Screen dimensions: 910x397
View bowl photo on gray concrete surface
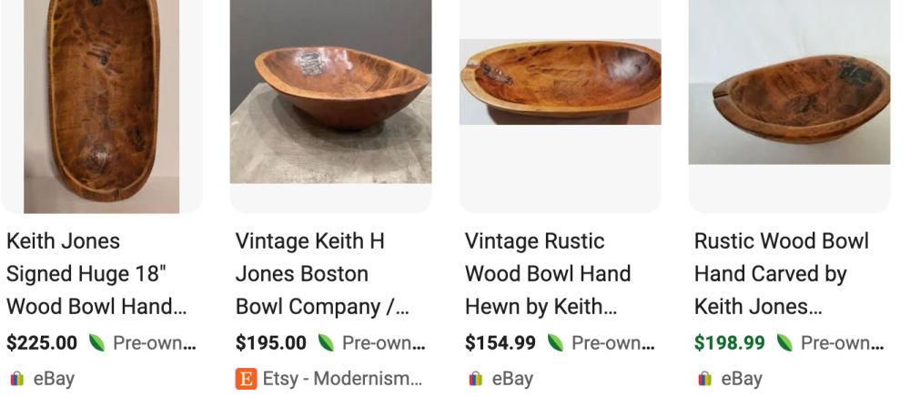[330, 91]
